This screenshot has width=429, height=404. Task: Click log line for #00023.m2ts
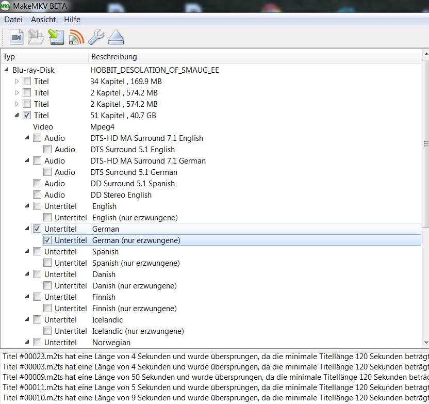216,357
